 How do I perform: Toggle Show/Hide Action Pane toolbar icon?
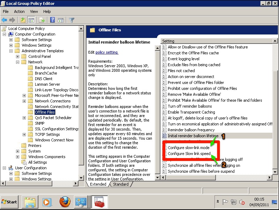pos(61,20)
